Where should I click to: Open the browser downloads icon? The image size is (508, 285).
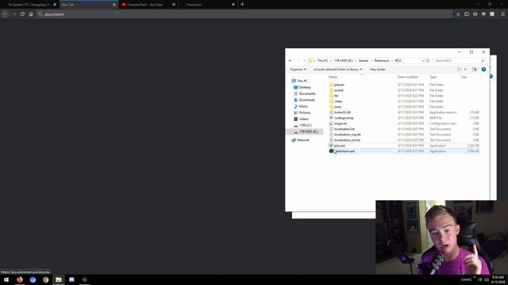coord(458,14)
